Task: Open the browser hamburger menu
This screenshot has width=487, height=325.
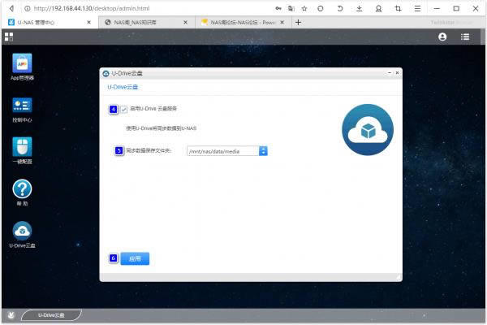Action: pos(417,8)
